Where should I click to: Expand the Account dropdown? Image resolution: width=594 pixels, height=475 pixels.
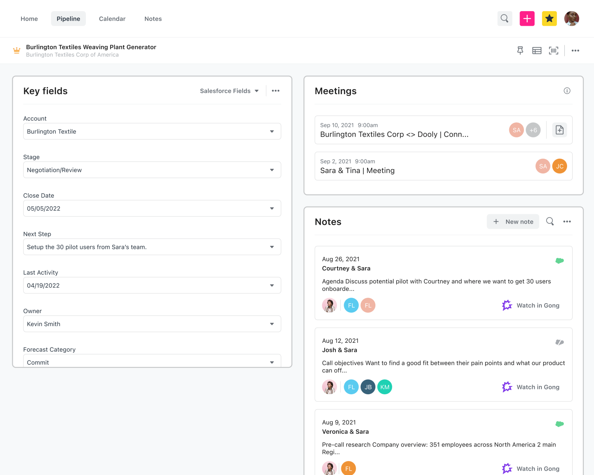[x=152, y=131]
